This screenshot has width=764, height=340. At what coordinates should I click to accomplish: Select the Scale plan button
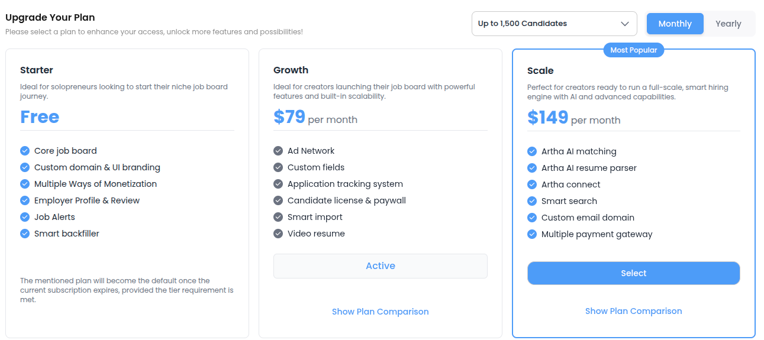click(633, 273)
